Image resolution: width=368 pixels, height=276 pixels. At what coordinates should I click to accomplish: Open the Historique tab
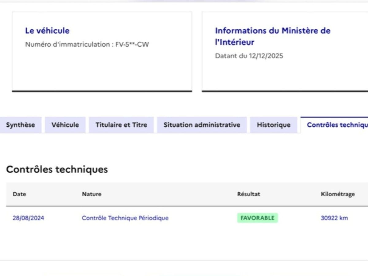274,125
